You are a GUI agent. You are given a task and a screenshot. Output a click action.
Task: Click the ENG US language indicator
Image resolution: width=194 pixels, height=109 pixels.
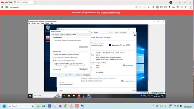(170, 106)
